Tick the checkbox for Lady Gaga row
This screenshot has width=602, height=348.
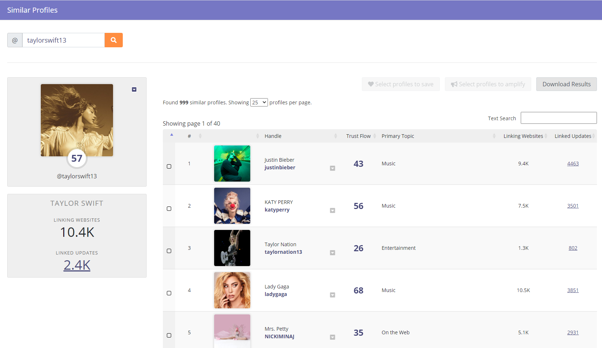pos(169,293)
